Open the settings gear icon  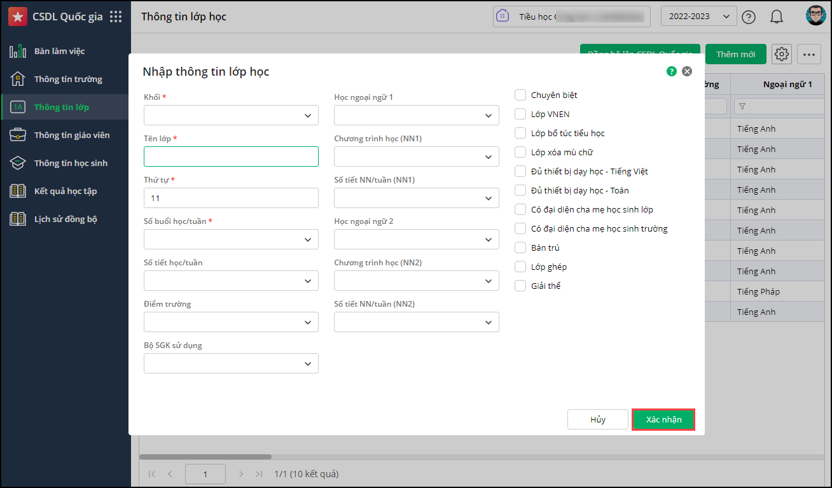pyautogui.click(x=781, y=54)
